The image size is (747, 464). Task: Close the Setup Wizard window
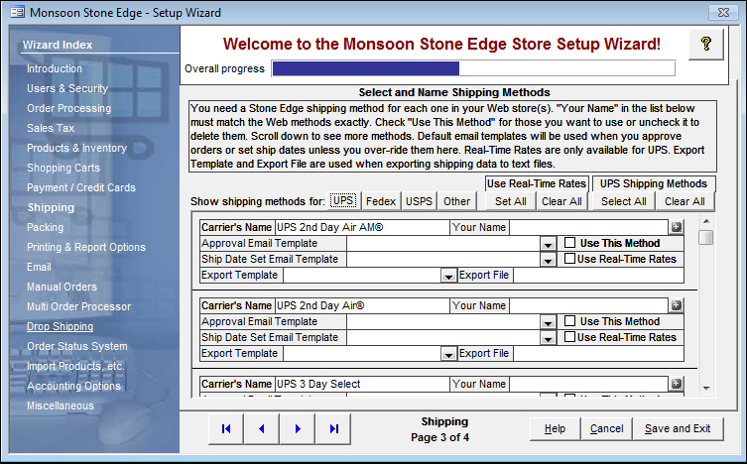point(723,12)
